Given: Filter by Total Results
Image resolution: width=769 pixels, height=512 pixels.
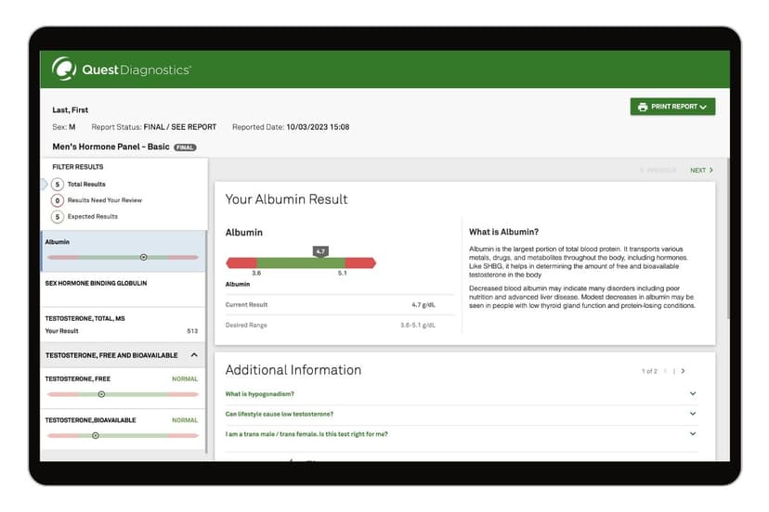Looking at the screenshot, I should point(85,185).
